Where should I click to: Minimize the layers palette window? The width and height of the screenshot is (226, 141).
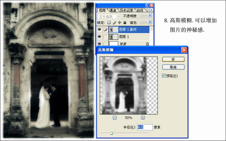click(147, 6)
